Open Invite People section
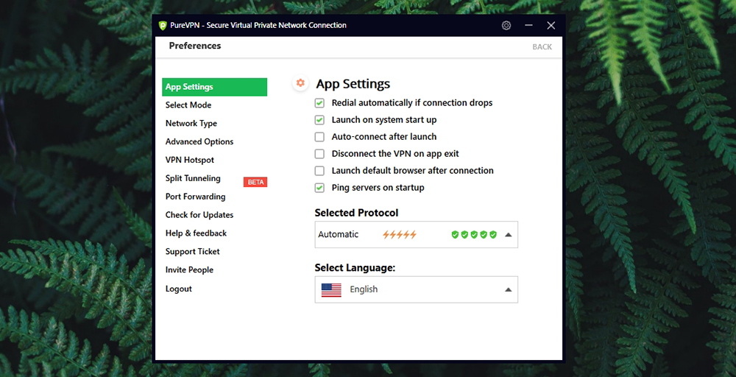 point(189,270)
